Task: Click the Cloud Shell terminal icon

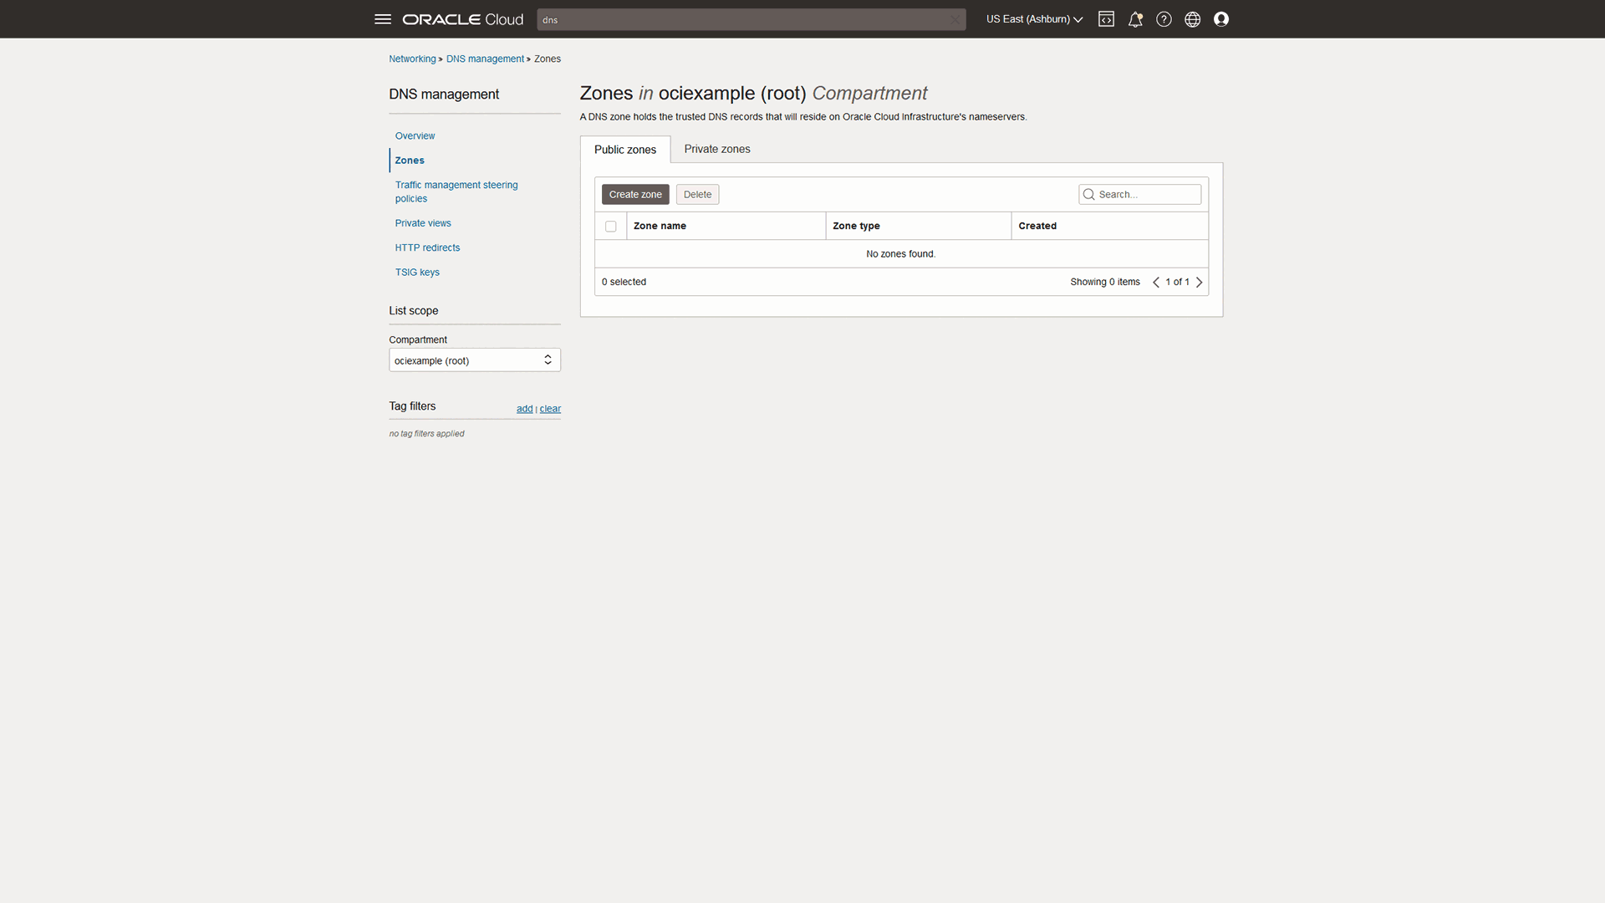Action: click(x=1106, y=18)
